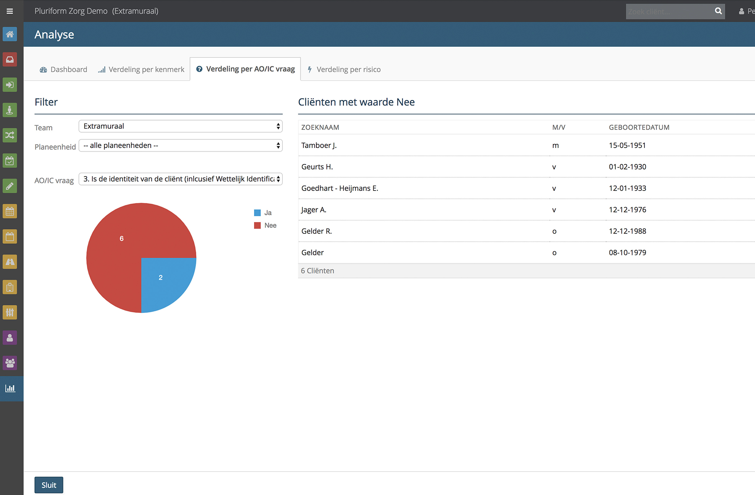Open the yellow road icon
The image size is (755, 495).
coord(10,262)
